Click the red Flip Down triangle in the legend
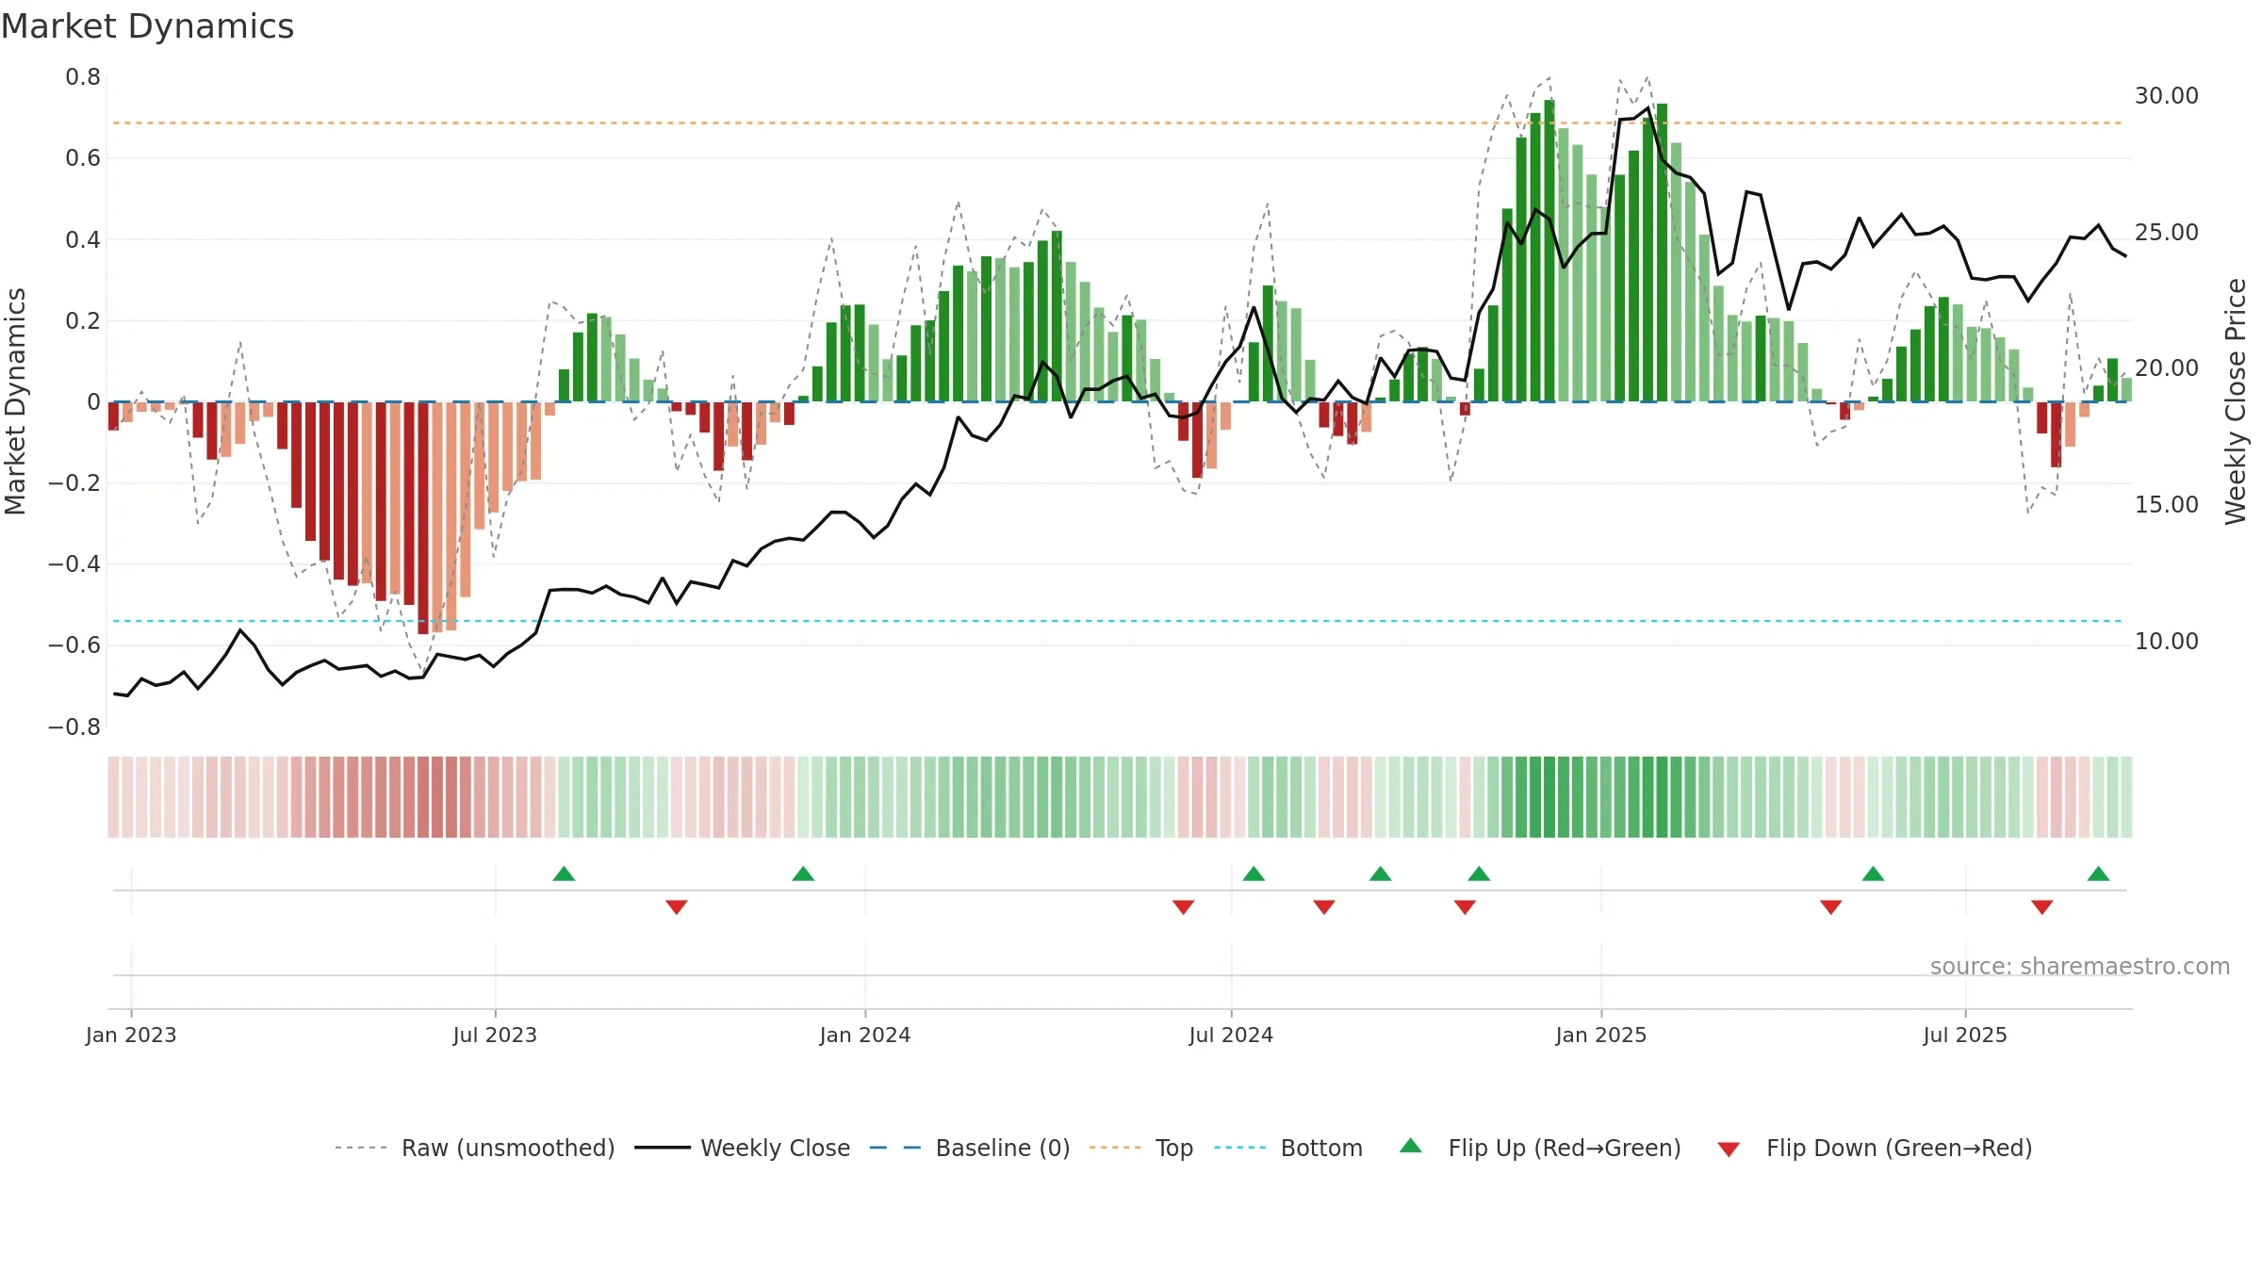The width and height of the screenshot is (2262, 1272). [1729, 1150]
